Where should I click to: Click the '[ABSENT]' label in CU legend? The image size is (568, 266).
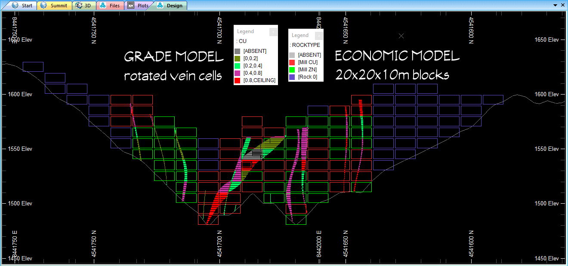pos(255,51)
